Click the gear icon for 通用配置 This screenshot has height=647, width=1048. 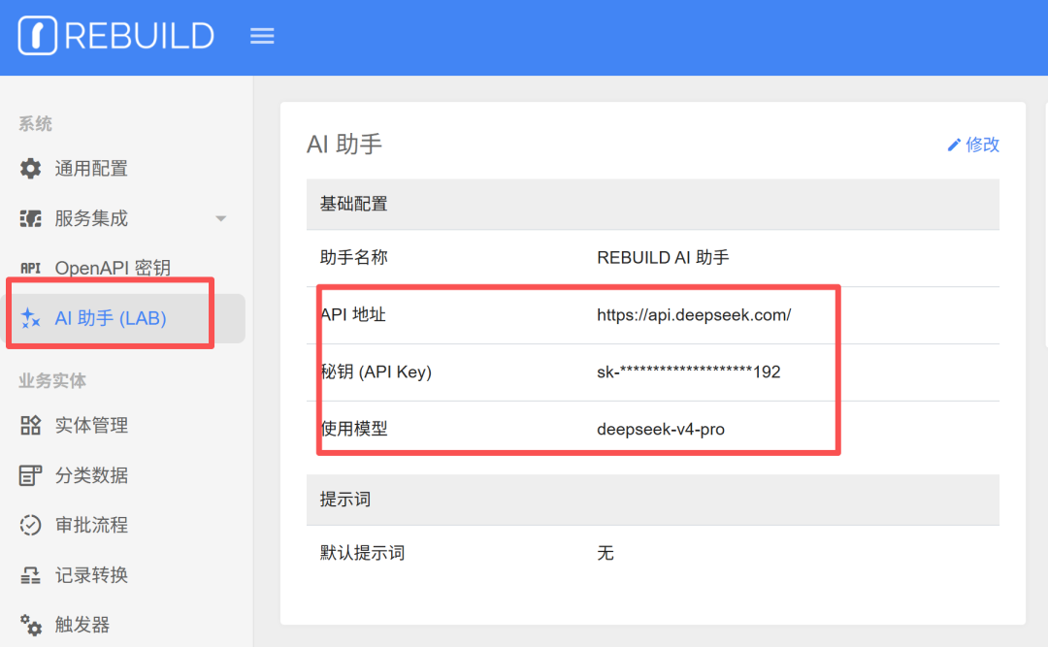pos(30,169)
